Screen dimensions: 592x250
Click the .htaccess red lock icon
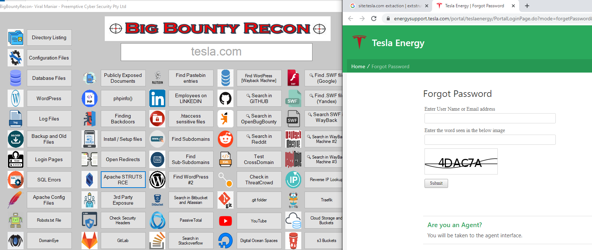point(157,119)
